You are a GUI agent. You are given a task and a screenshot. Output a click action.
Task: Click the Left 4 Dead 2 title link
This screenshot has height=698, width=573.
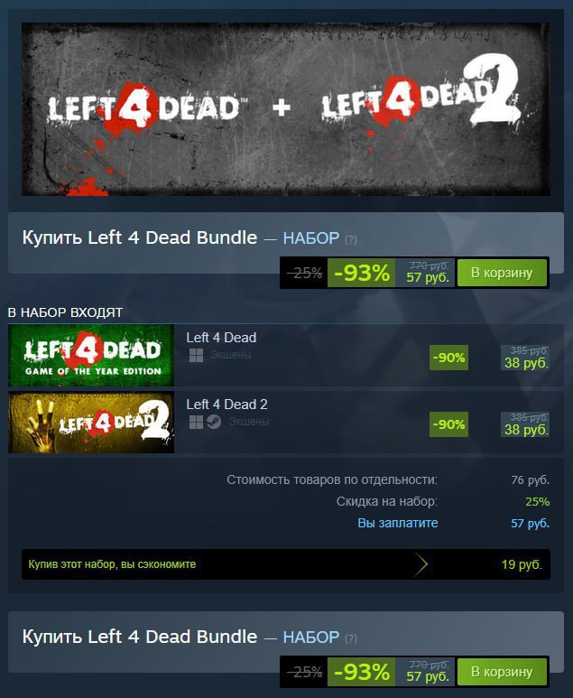(x=226, y=405)
